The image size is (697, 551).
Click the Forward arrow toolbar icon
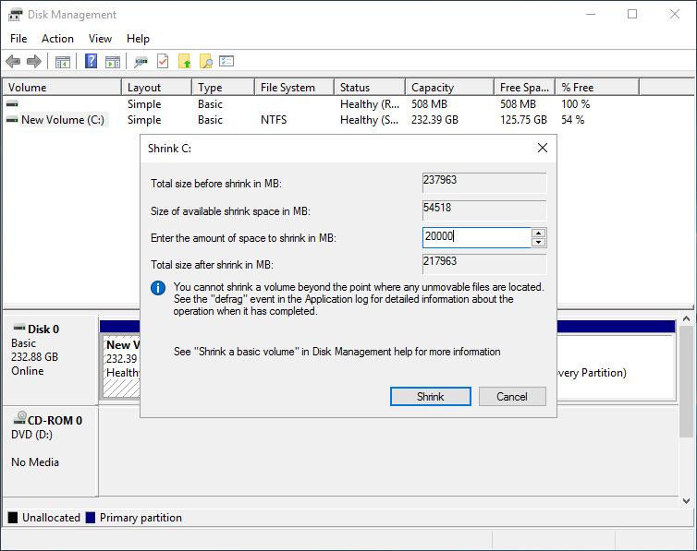pyautogui.click(x=34, y=61)
